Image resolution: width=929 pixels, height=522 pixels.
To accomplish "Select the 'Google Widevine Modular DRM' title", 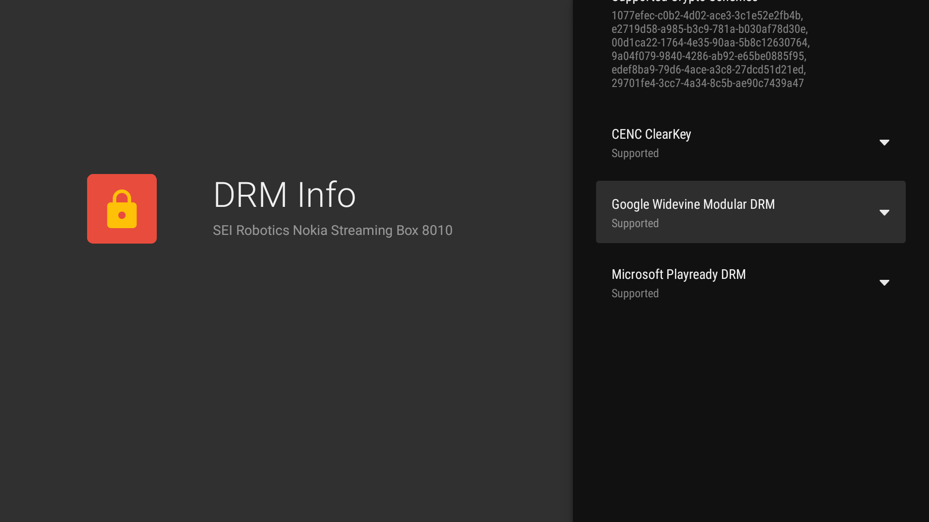I will (693, 204).
